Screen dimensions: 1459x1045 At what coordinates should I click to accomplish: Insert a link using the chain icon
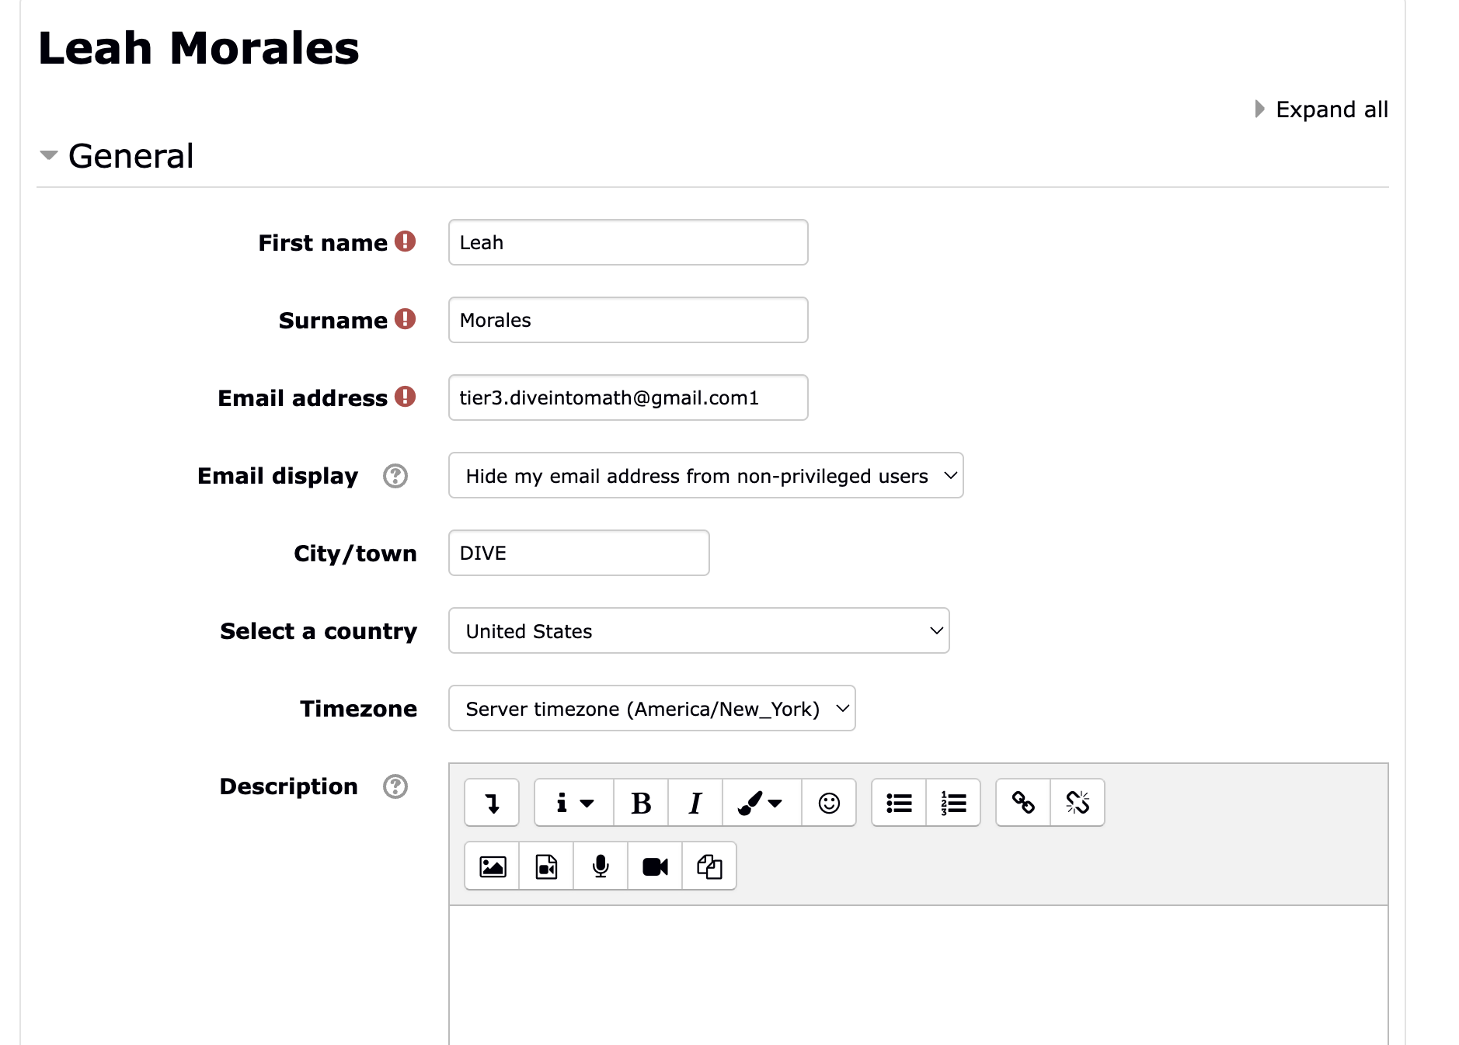coord(1023,803)
